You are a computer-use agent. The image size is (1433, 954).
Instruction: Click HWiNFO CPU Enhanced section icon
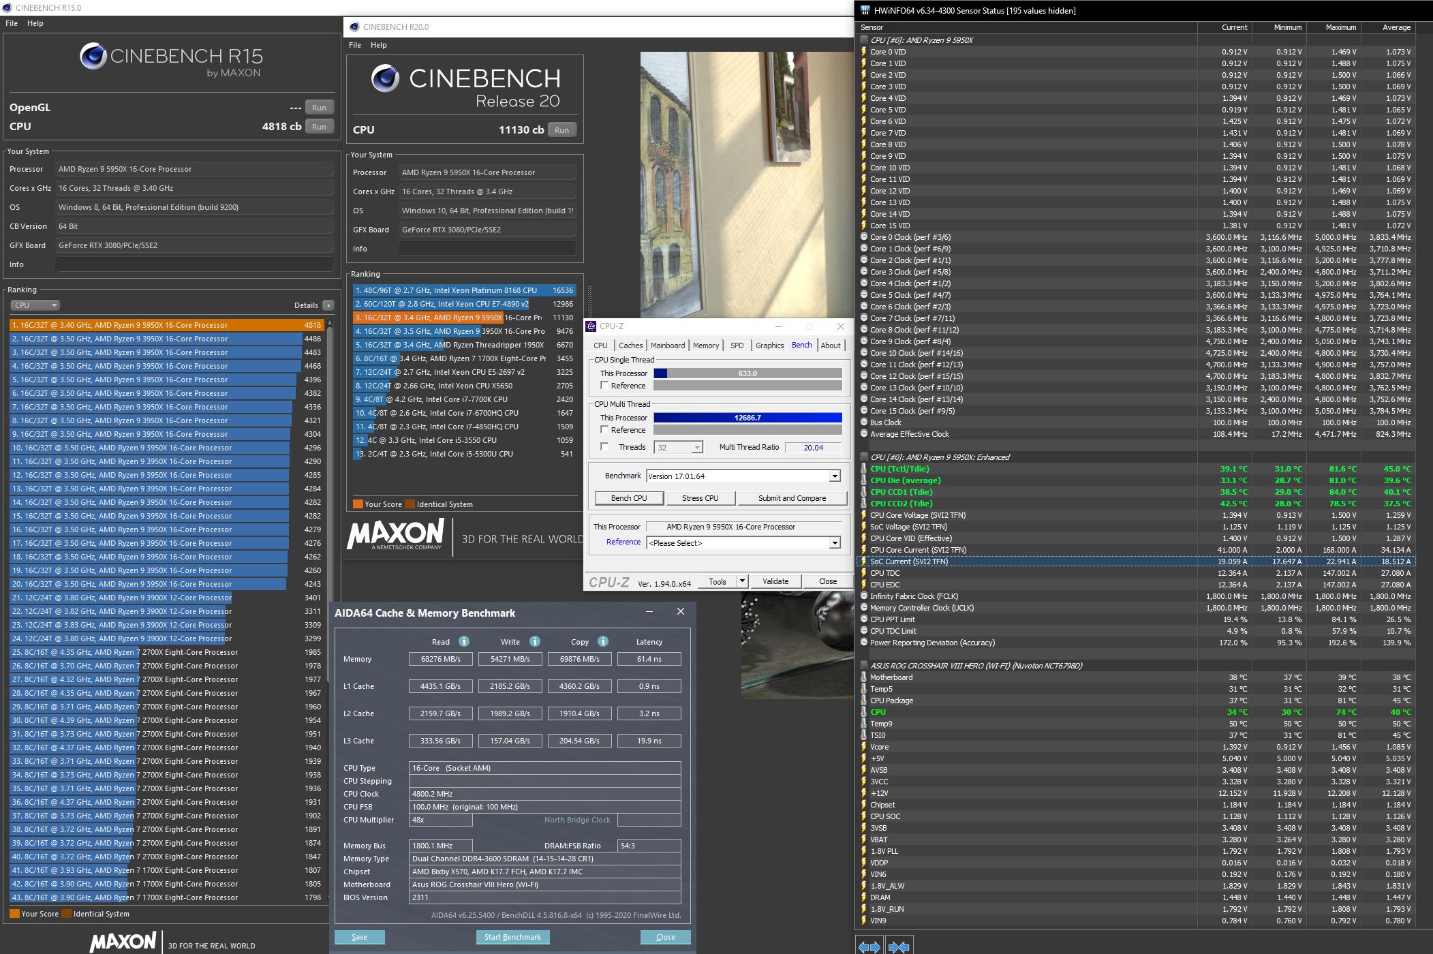pos(864,457)
